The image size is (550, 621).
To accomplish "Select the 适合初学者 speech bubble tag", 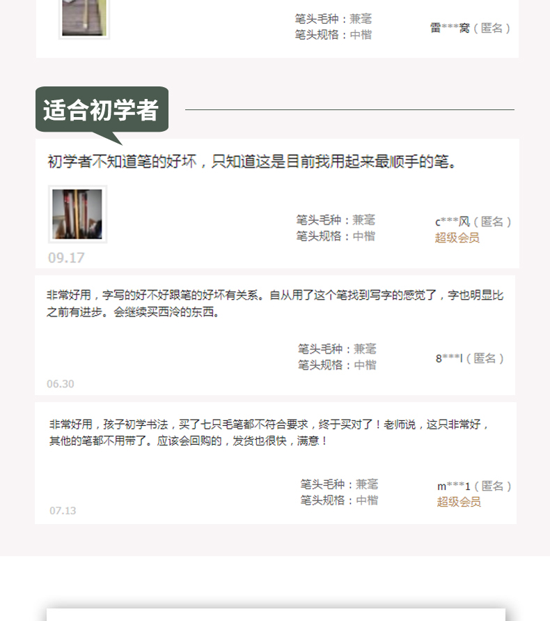I will [x=102, y=111].
